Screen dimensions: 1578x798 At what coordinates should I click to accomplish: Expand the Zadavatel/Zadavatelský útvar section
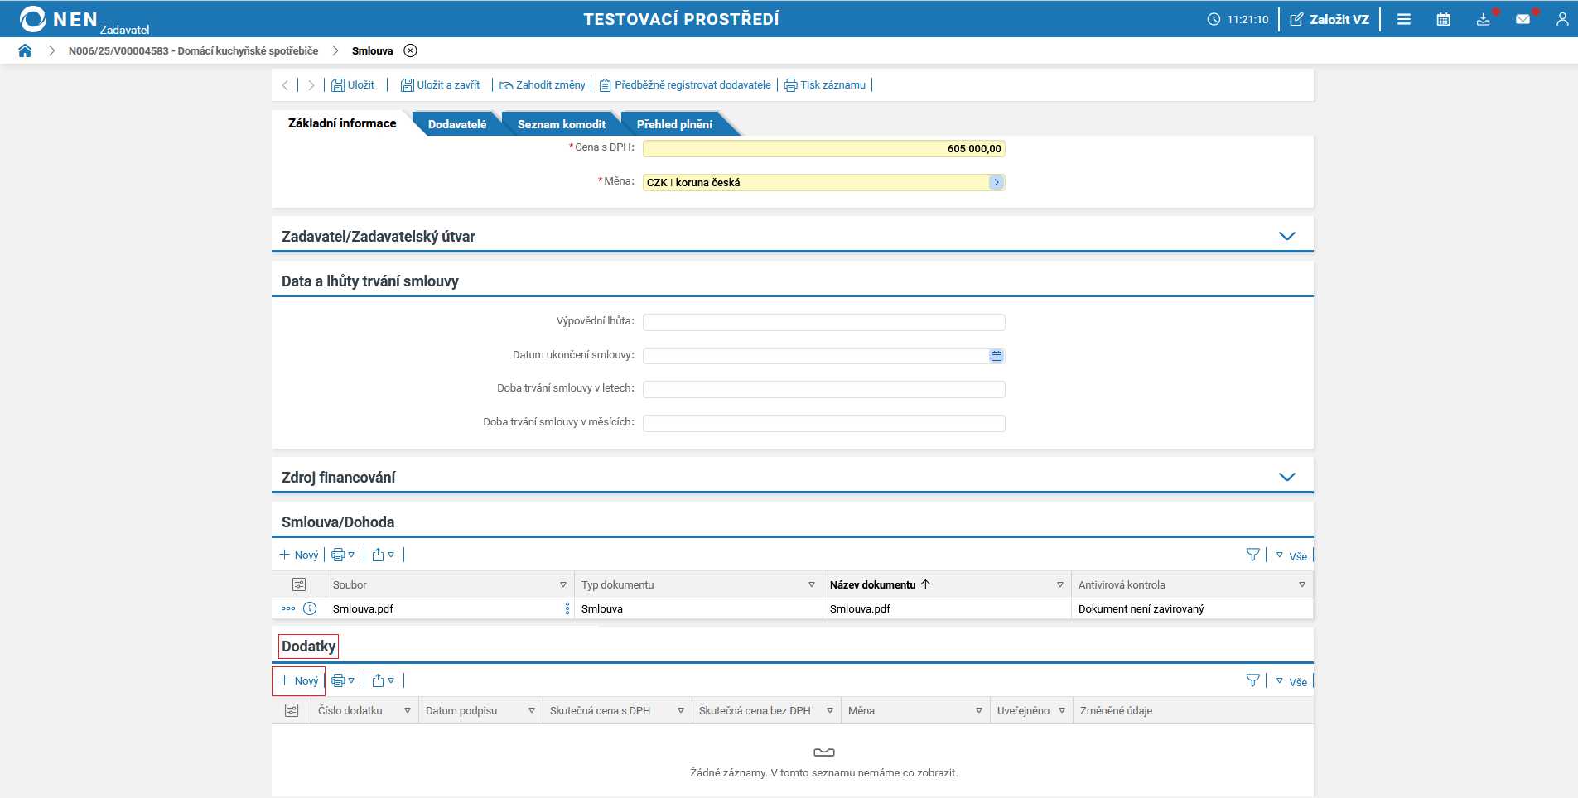tap(1286, 237)
